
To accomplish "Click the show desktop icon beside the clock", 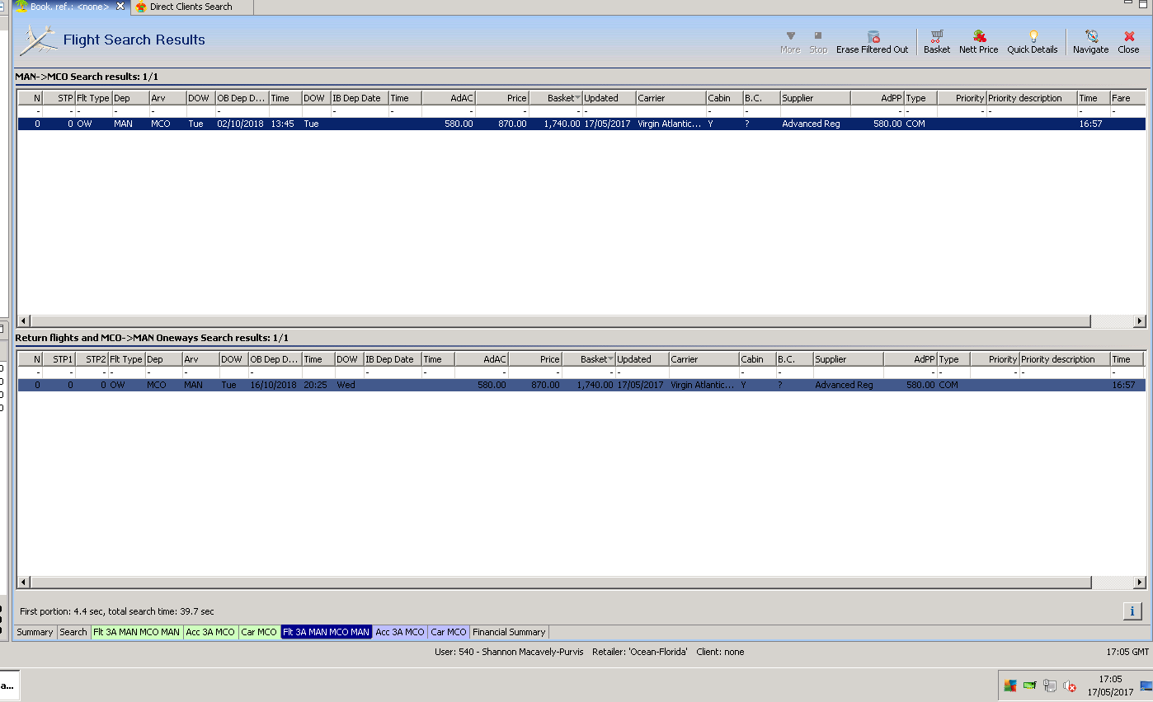I will 1146,685.
